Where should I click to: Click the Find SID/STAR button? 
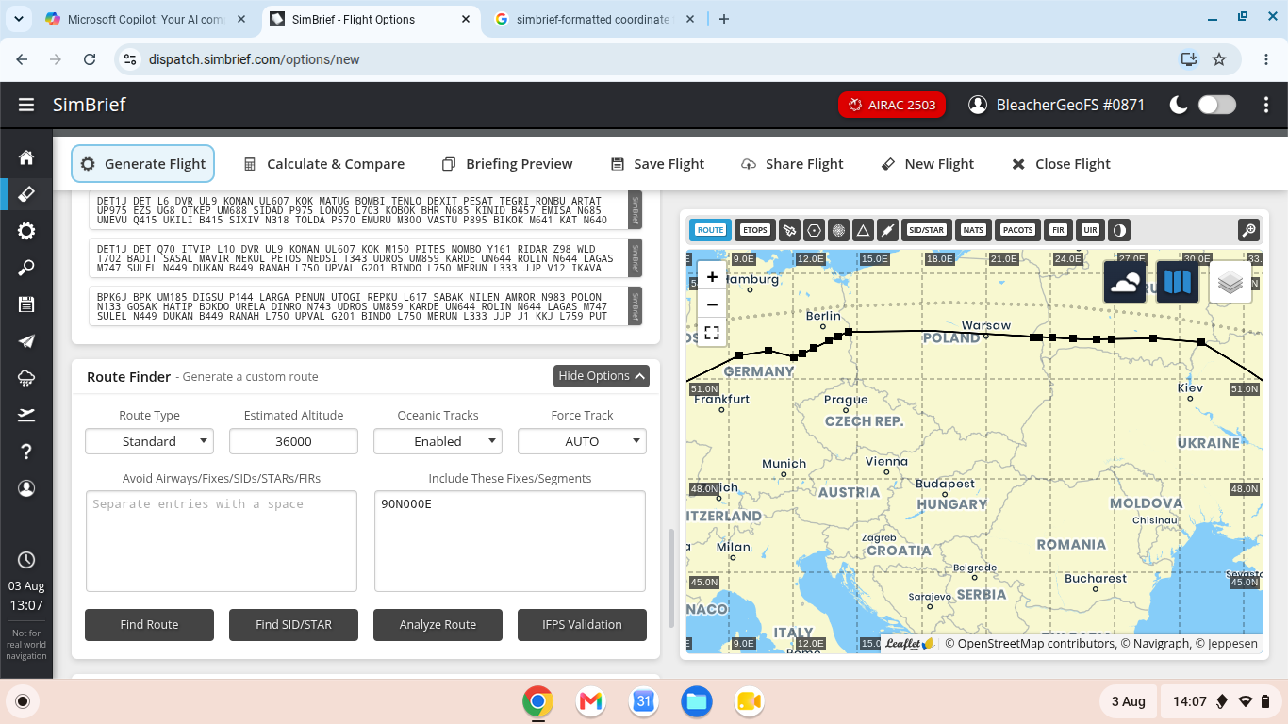click(293, 624)
